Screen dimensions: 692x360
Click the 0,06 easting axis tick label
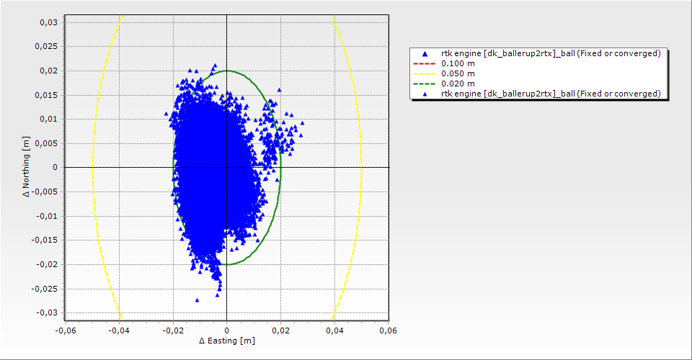click(x=388, y=330)
